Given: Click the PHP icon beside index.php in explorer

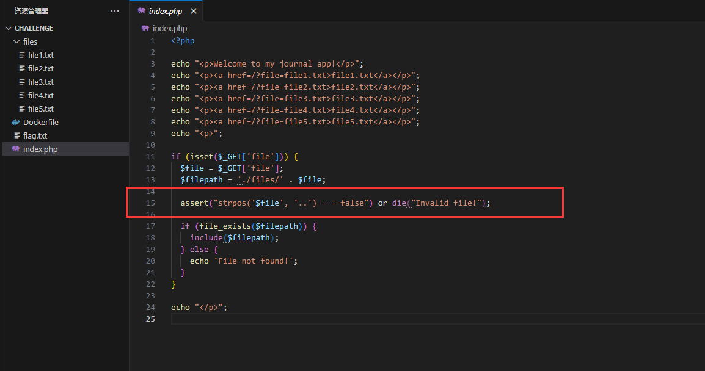Looking at the screenshot, I should [x=16, y=149].
